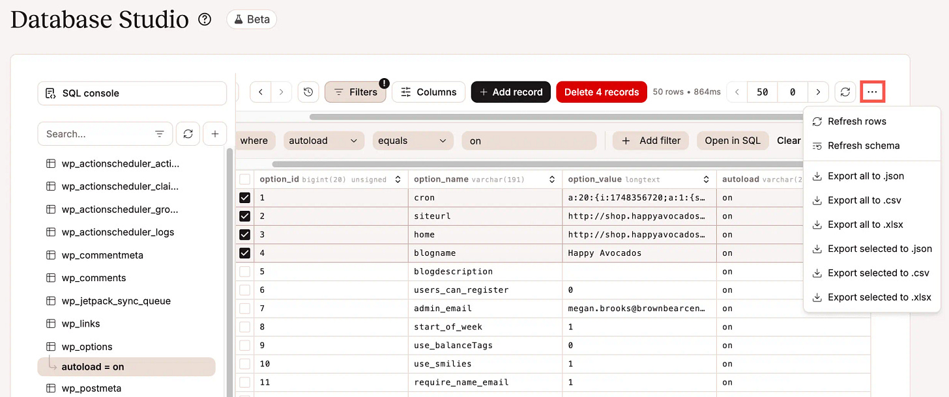Click Add record
Screen dimensions: 949x397
coord(511,92)
